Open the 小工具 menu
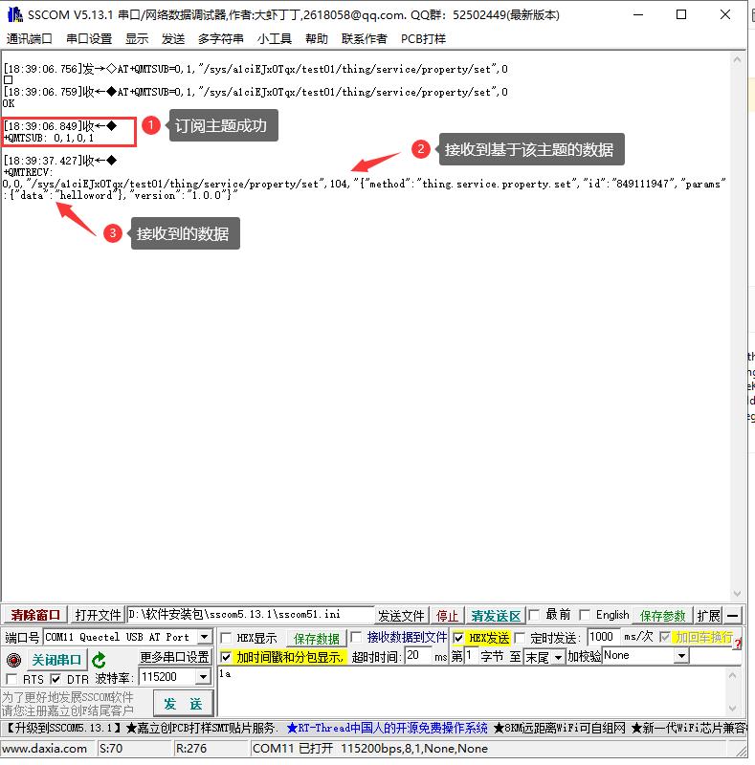 point(275,38)
